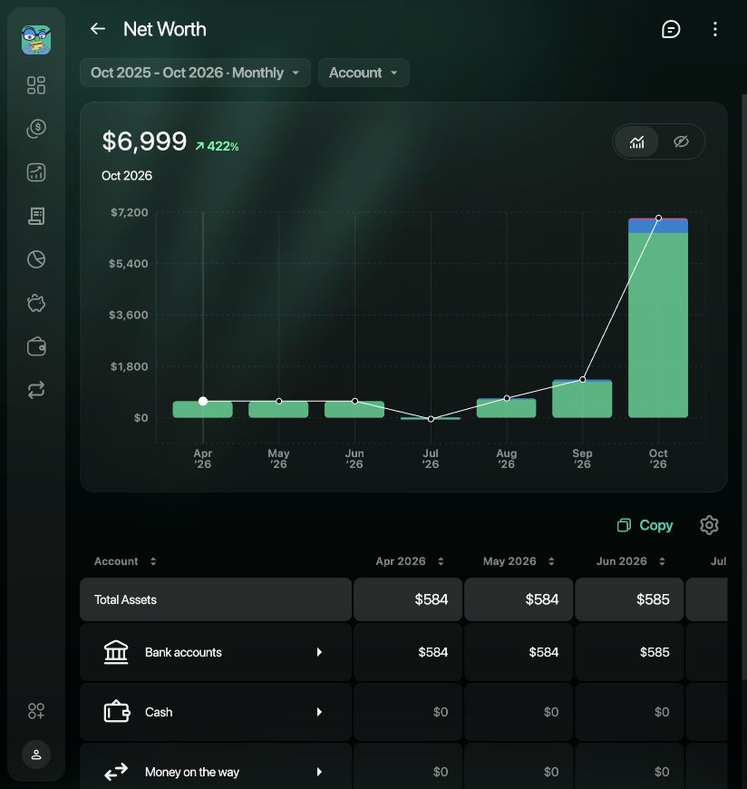Open the three-dot more options menu

point(714,29)
